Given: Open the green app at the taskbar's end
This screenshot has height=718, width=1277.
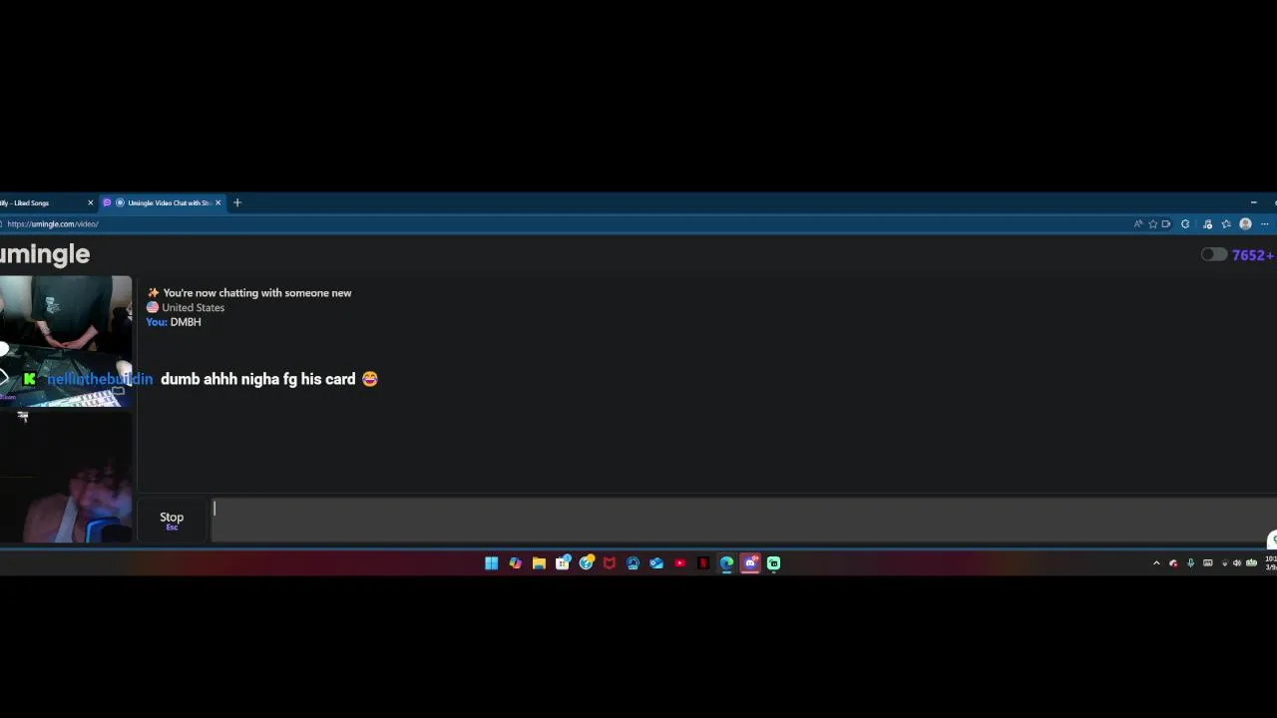Looking at the screenshot, I should [773, 563].
